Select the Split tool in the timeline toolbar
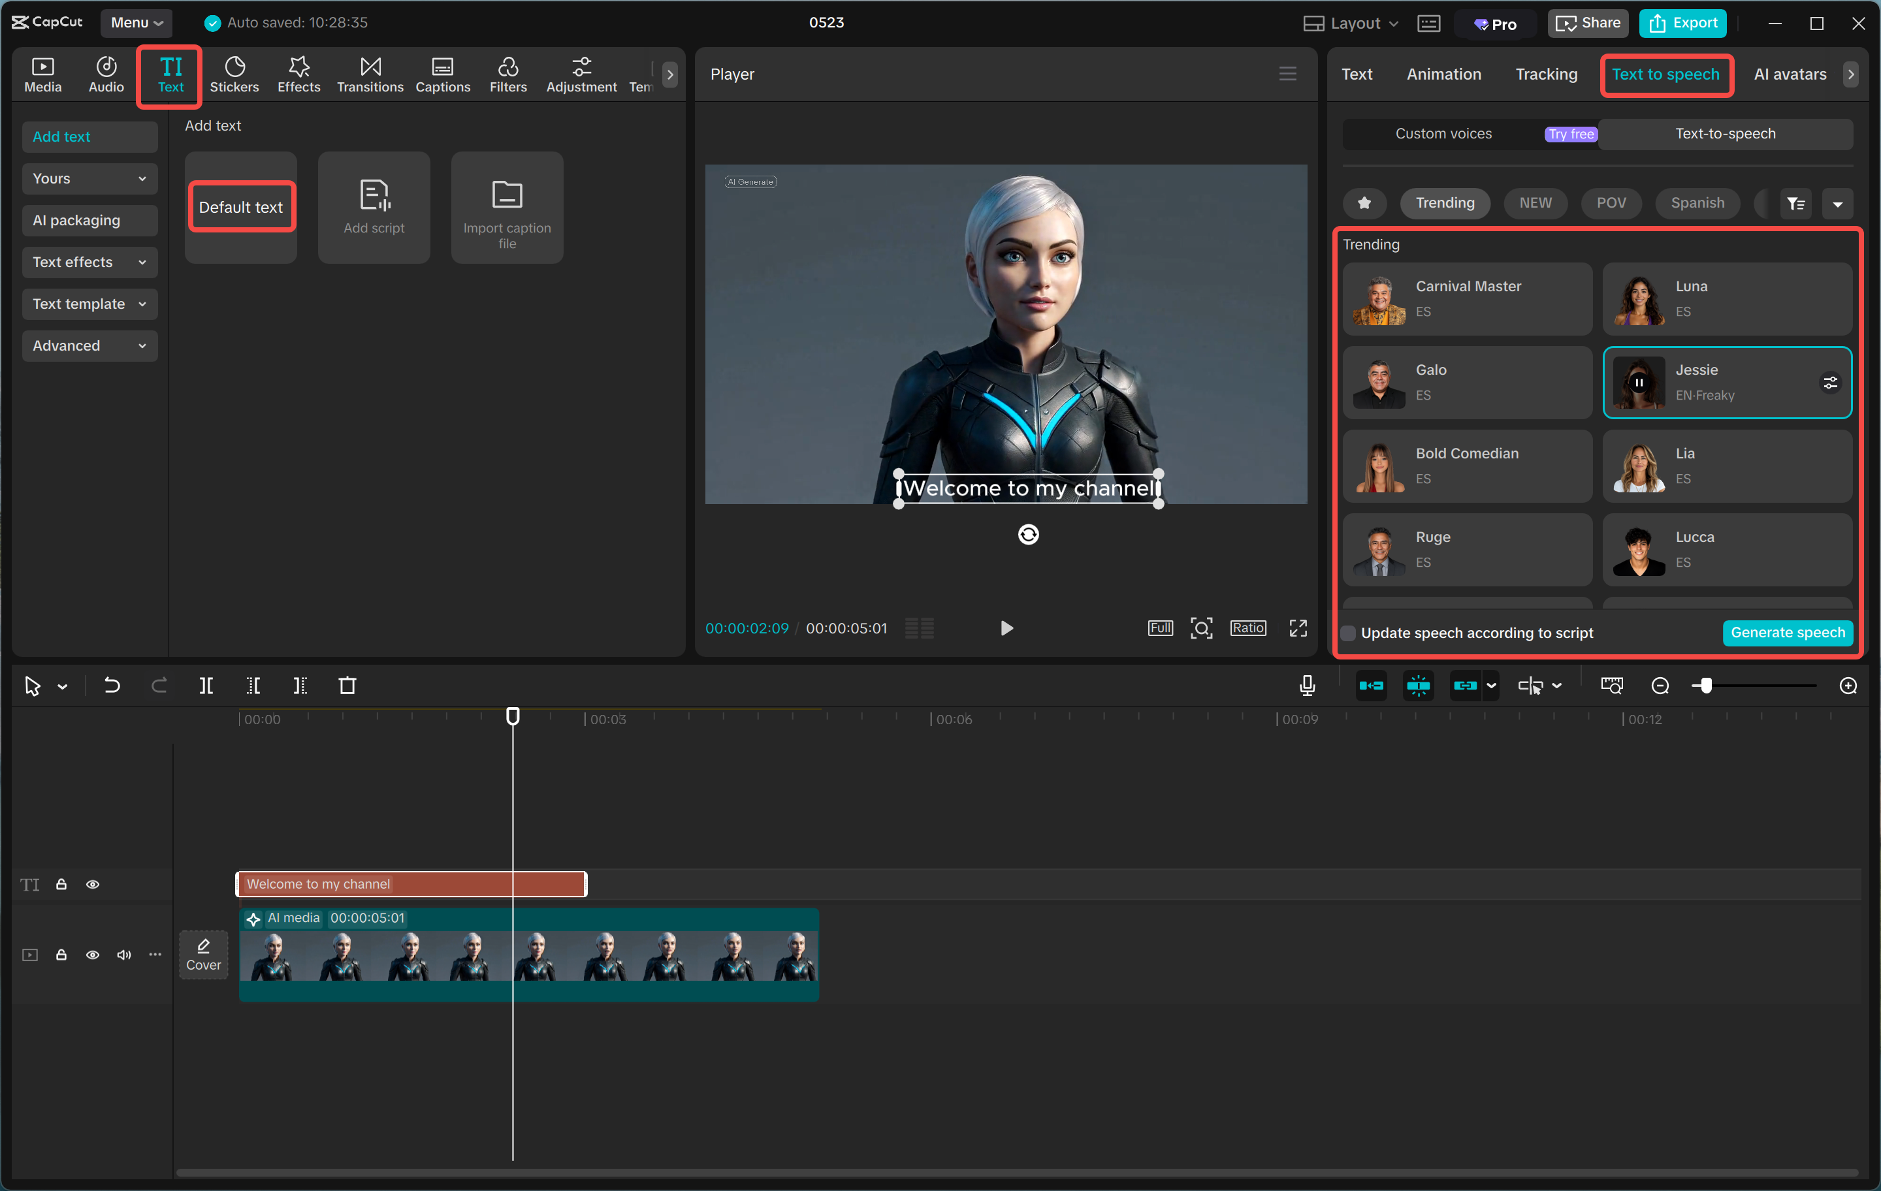This screenshot has height=1191, width=1881. point(207,686)
